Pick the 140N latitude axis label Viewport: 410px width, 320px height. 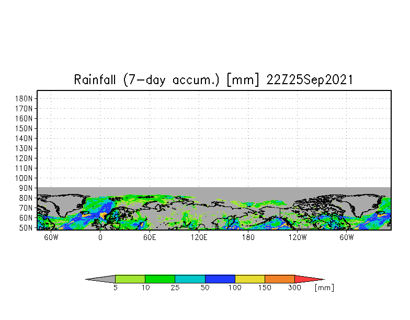pos(24,139)
